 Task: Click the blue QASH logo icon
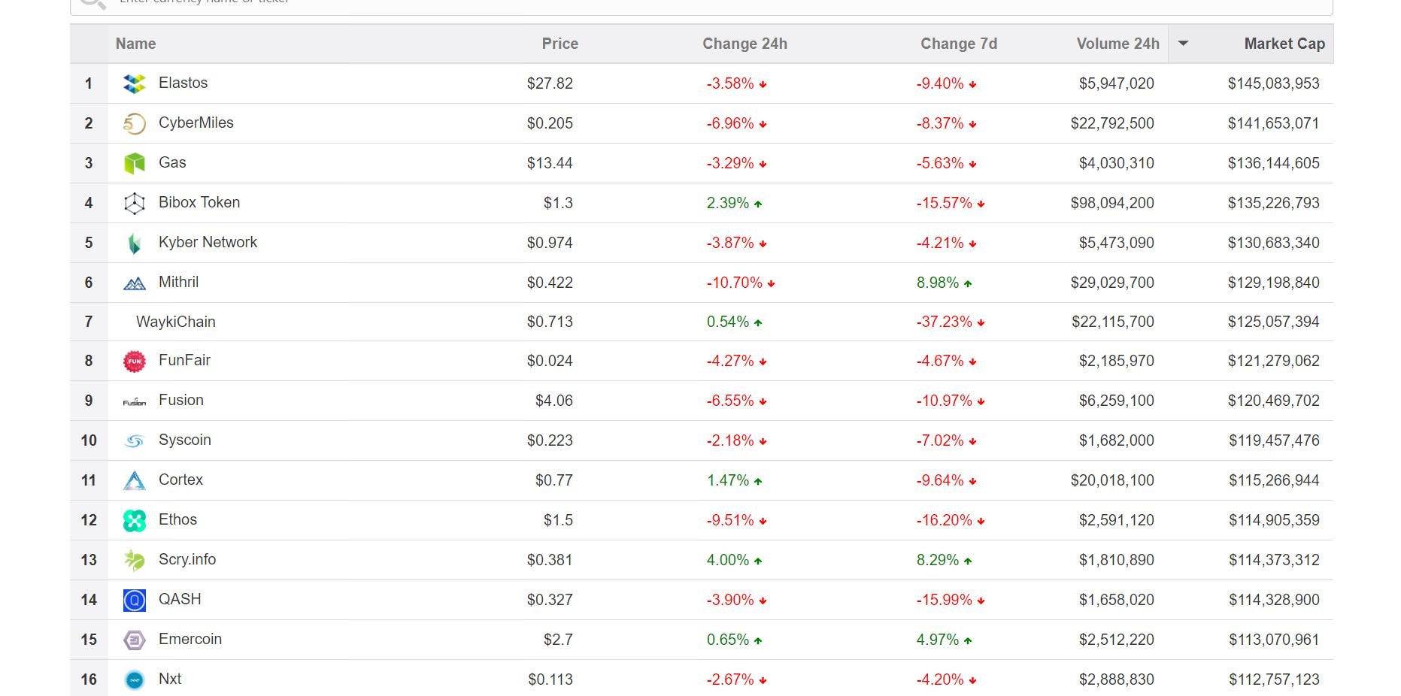(x=134, y=600)
